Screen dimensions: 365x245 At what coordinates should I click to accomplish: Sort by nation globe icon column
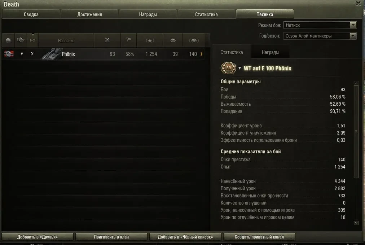click(x=8, y=40)
